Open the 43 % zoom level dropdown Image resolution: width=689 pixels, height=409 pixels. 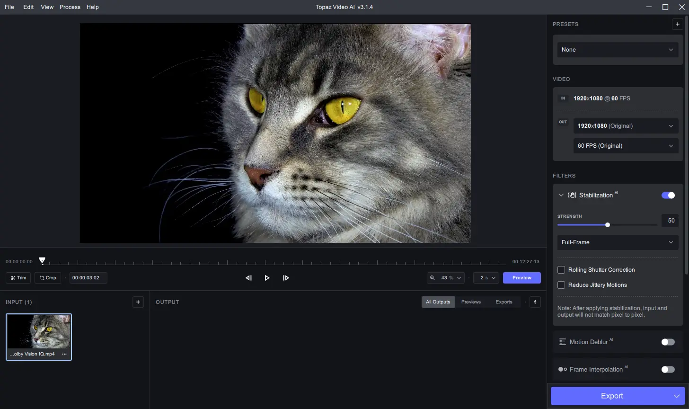pyautogui.click(x=445, y=278)
